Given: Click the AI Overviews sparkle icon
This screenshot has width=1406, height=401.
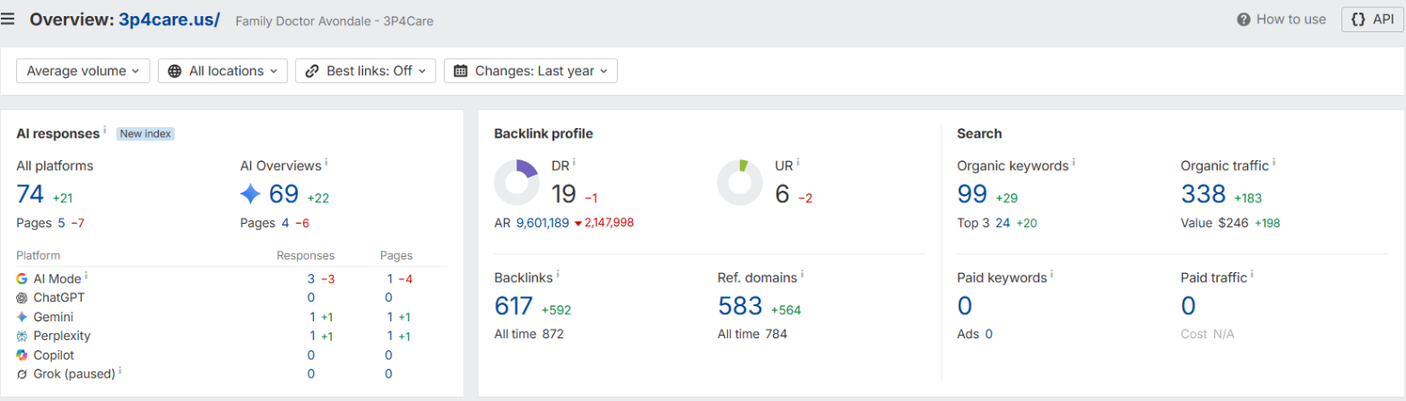Looking at the screenshot, I should [x=250, y=194].
